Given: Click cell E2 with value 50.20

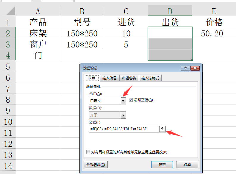Looking at the screenshot, I should tap(214, 33).
